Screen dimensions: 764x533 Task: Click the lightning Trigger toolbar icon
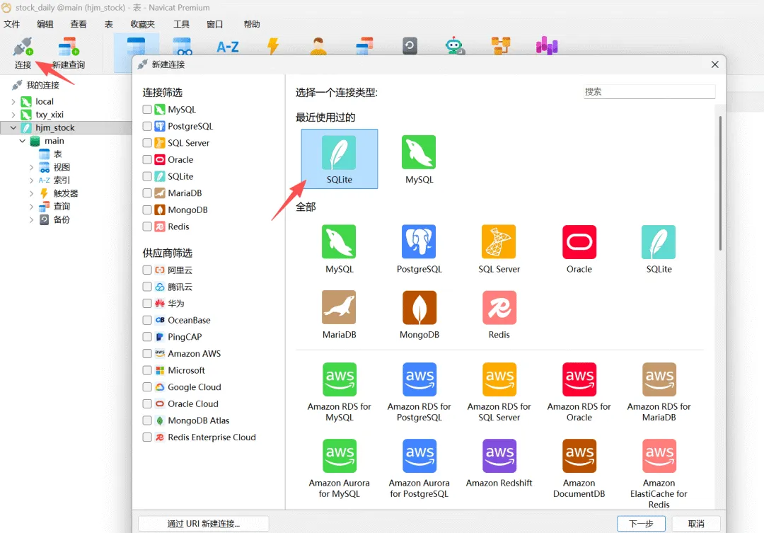coord(273,47)
